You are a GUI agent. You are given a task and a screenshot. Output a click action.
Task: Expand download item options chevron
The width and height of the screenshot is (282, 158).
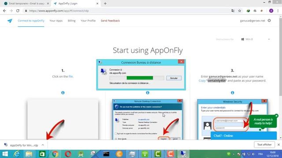pos(43,145)
